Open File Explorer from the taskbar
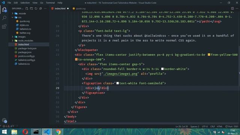 (14, 132)
